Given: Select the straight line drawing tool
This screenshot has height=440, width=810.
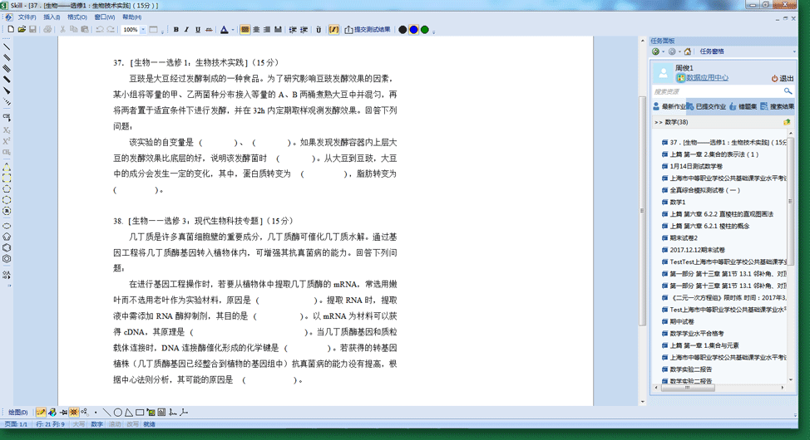Looking at the screenshot, I should click(106, 412).
